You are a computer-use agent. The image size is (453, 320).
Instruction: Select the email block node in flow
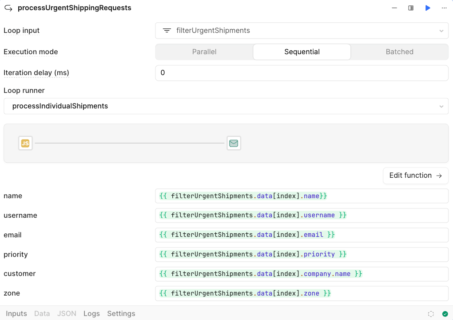click(234, 143)
